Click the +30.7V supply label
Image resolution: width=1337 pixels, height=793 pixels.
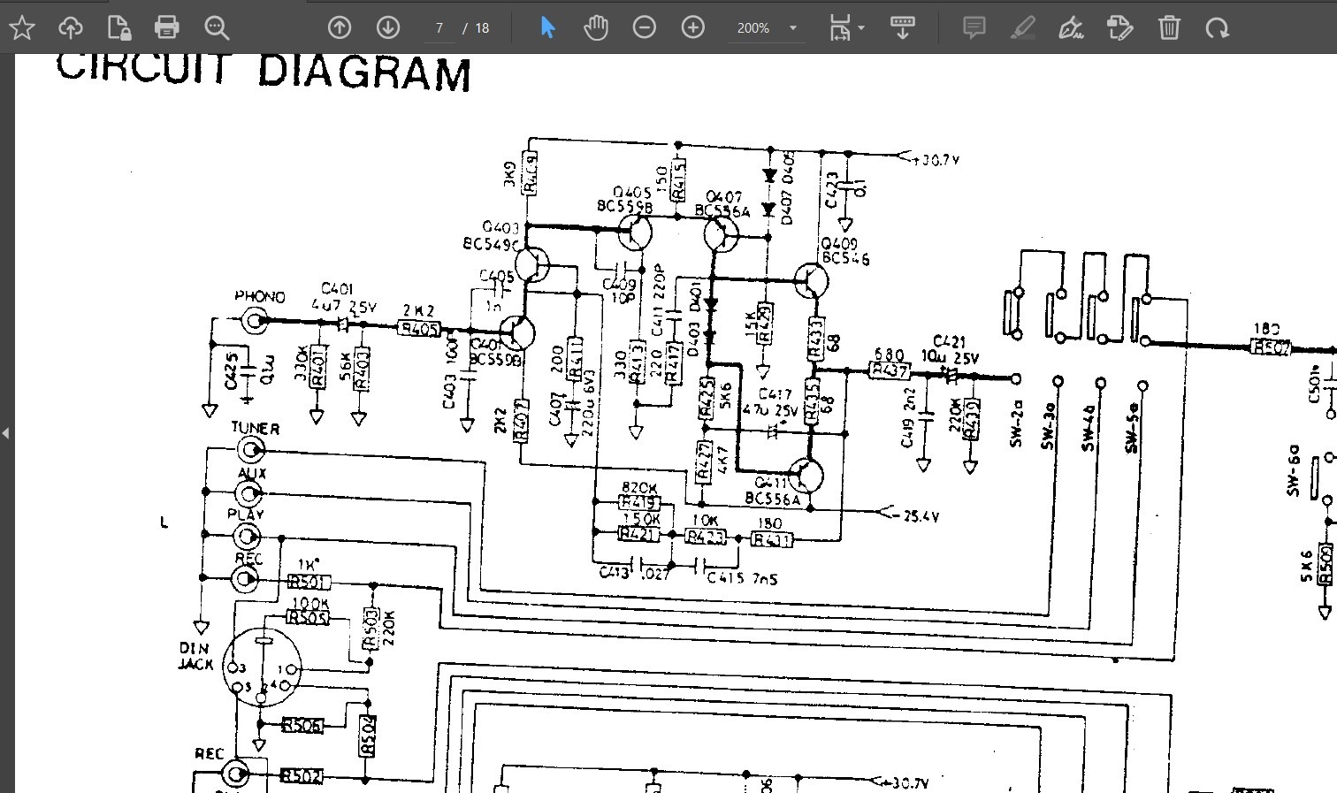coord(934,160)
